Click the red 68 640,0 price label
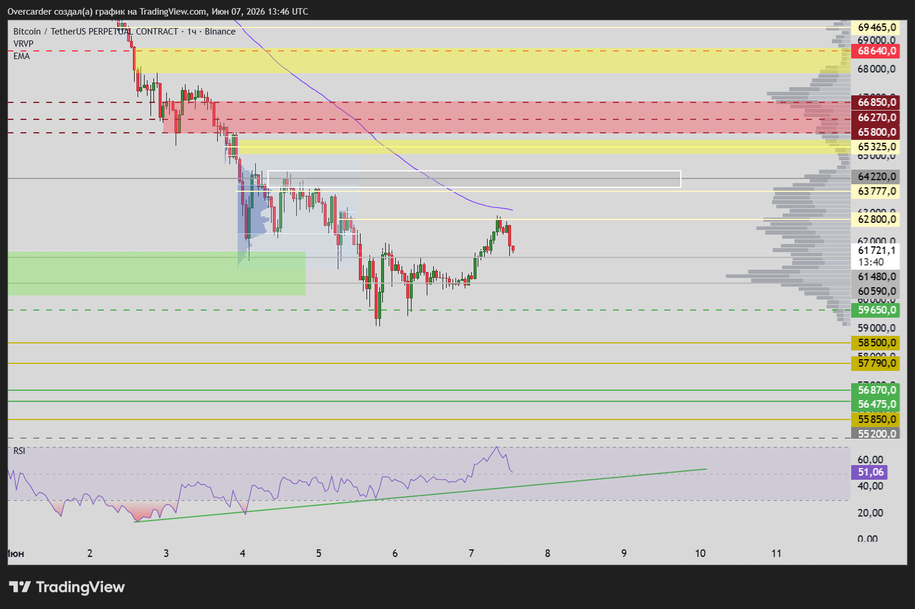 click(x=875, y=51)
